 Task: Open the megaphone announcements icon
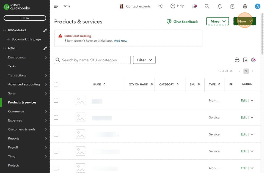point(160,6)
